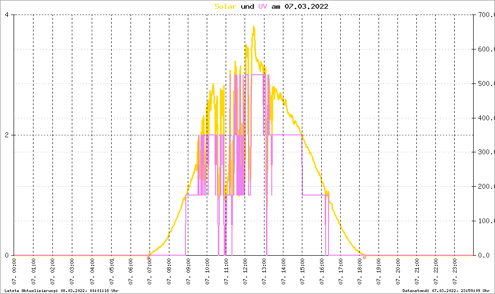Click the left axis label "2"
495x294 pixels.
pyautogui.click(x=7, y=135)
